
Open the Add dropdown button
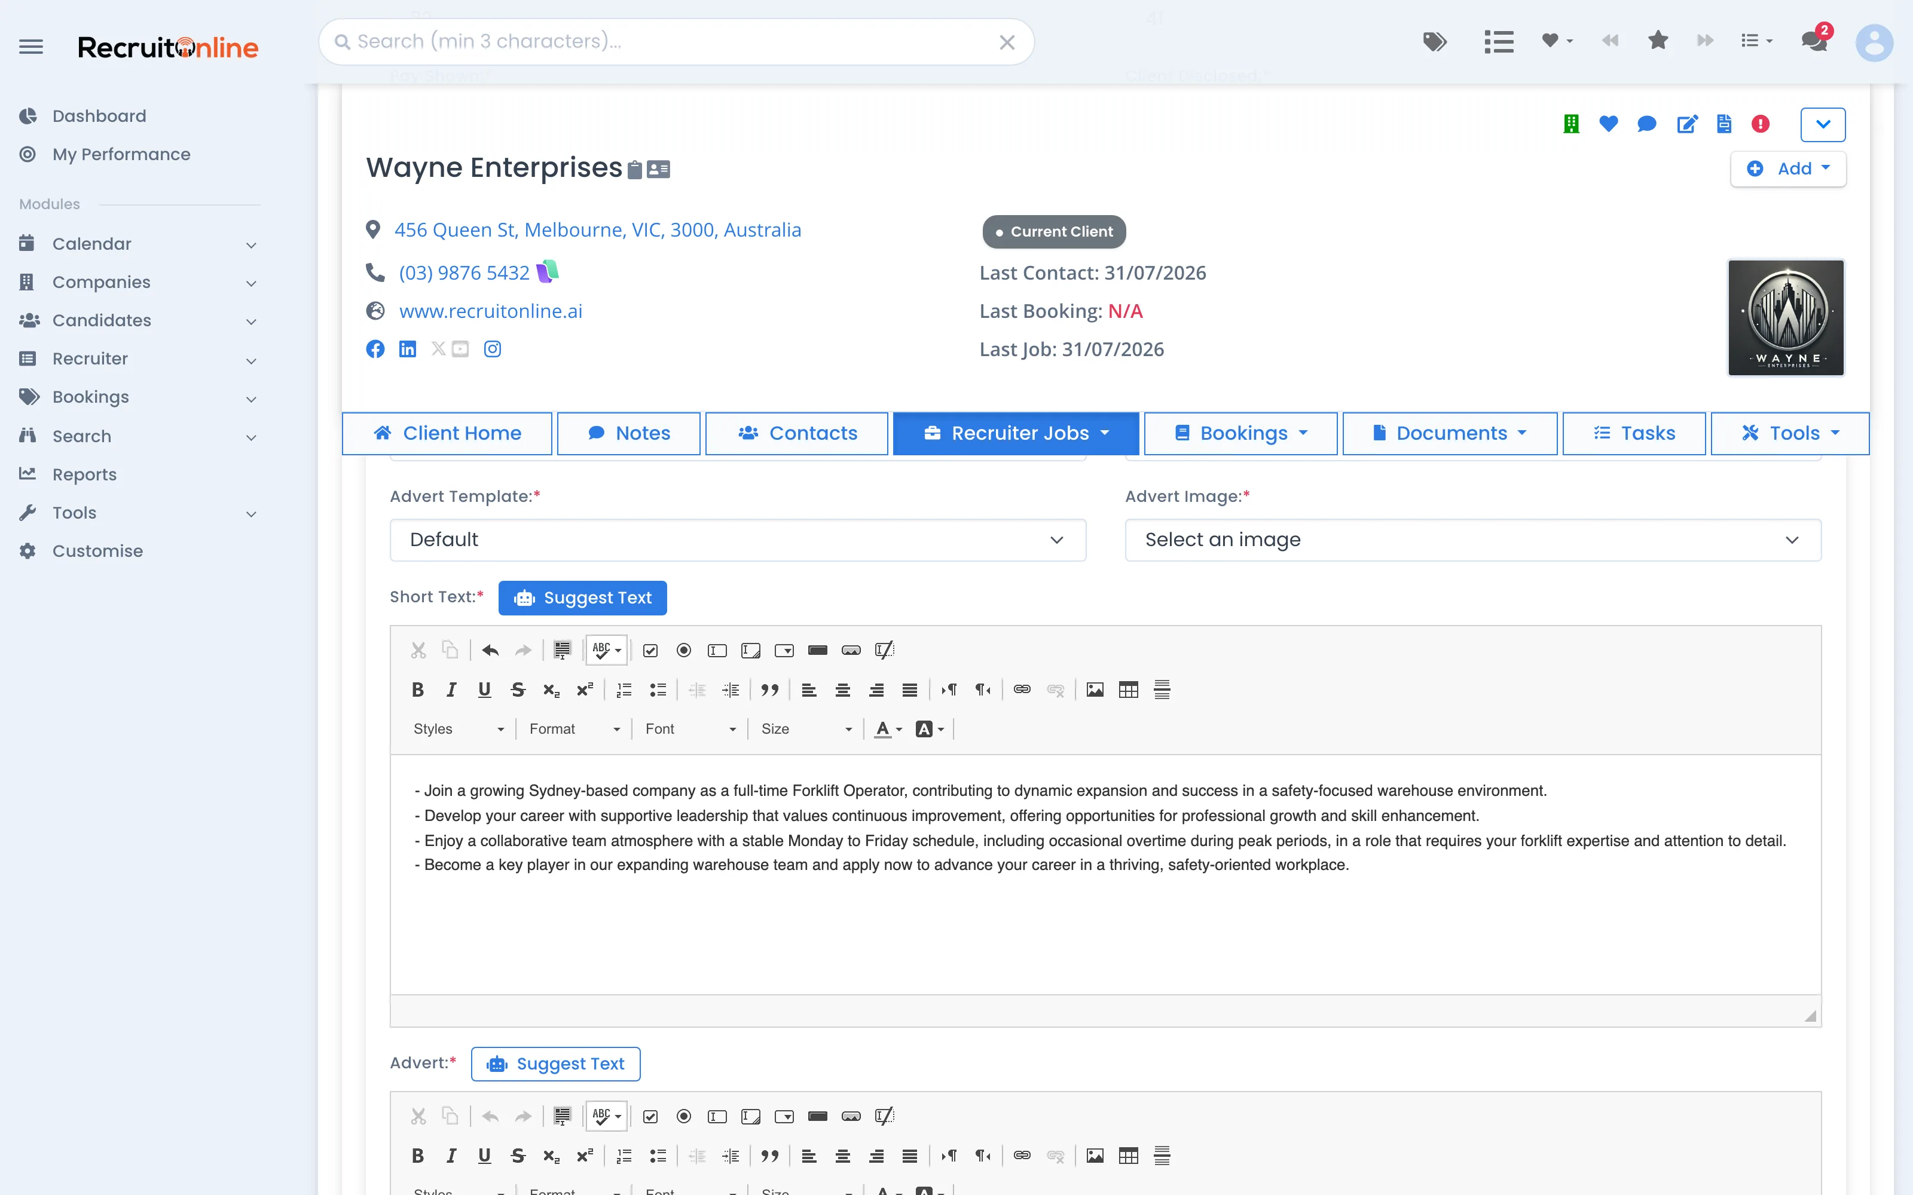click(1788, 168)
